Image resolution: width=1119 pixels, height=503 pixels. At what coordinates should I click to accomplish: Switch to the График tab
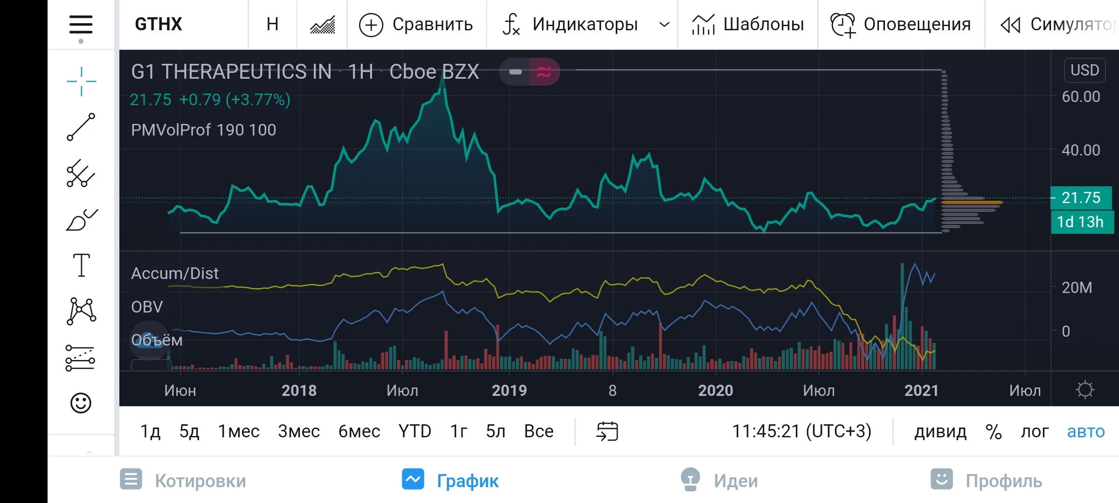tap(450, 480)
